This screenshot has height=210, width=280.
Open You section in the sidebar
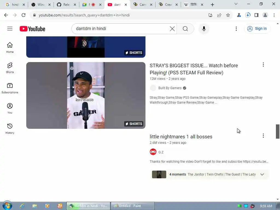[x=10, y=108]
